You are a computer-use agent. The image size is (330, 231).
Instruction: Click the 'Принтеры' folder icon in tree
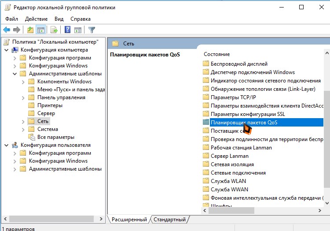[31, 105]
